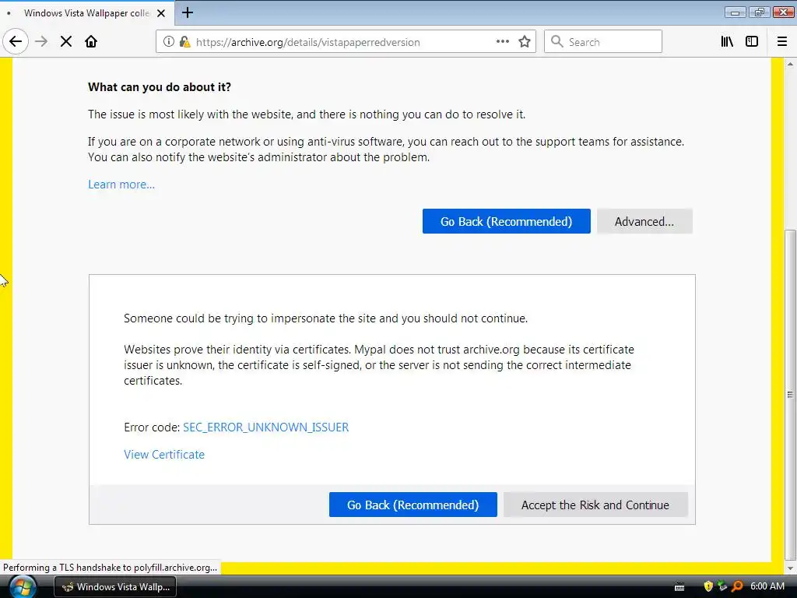Click the scrollbar down arrow

coord(790,568)
